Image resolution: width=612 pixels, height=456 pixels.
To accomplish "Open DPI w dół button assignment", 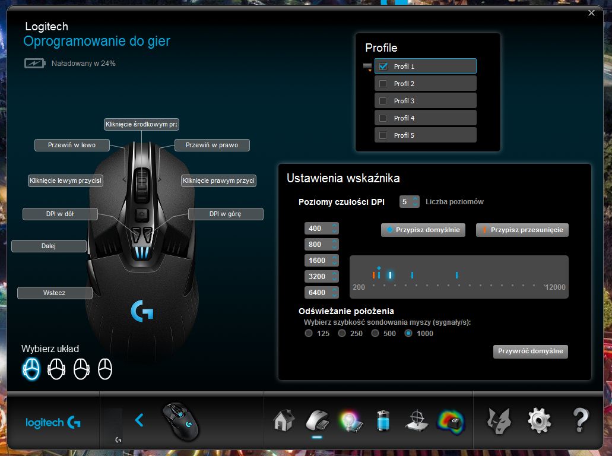I will tap(60, 214).
